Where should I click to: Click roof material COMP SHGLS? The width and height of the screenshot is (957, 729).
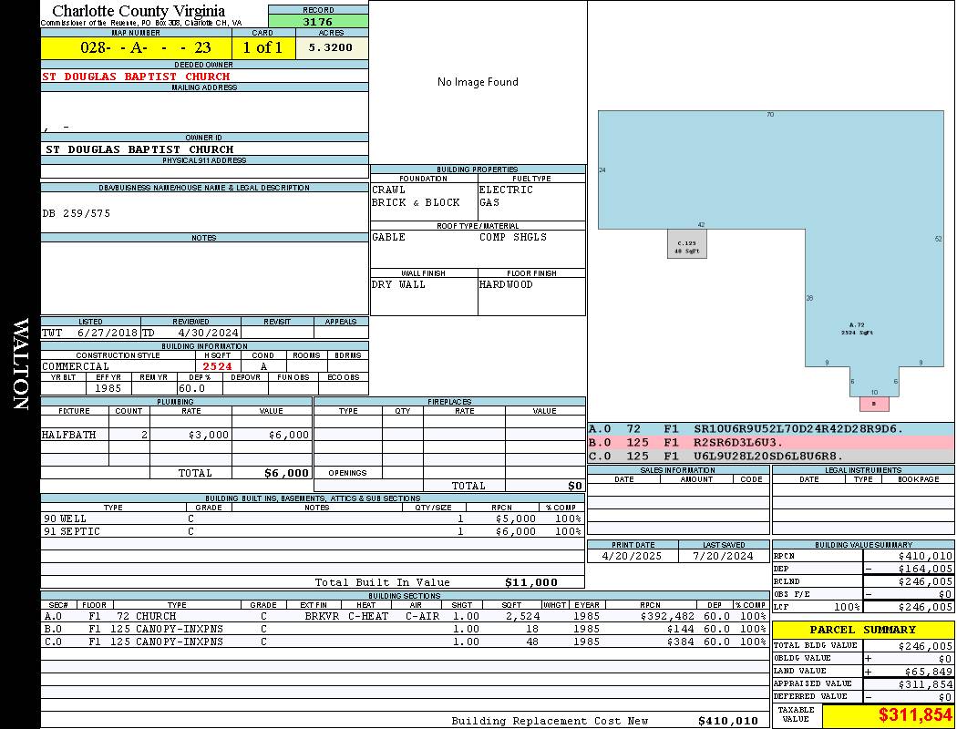[513, 237]
